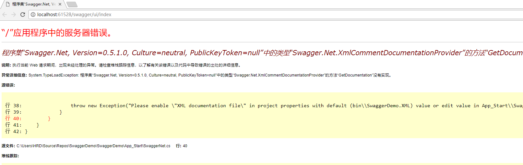Viewport: 523px width, 165px height.
Task: Click source line 41 closing brace
Action: pos(22,125)
